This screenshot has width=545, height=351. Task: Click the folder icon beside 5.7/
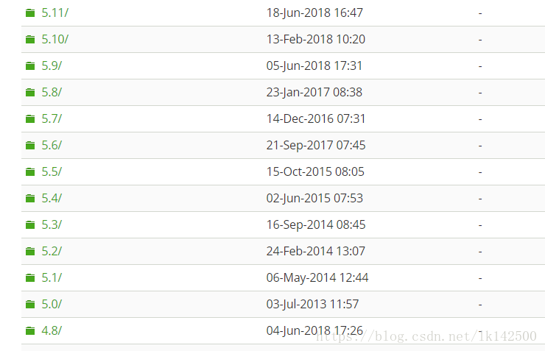(x=30, y=119)
